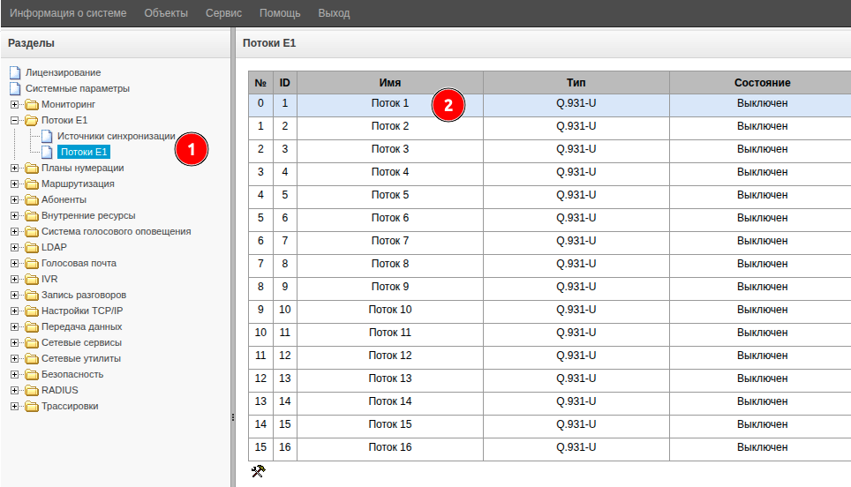Click the tools icon below the table
This screenshot has width=851, height=487.
258,471
